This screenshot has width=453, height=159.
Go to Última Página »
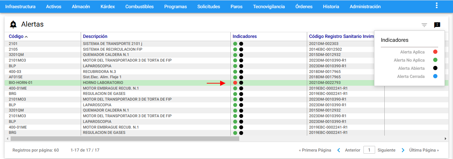[424, 150]
